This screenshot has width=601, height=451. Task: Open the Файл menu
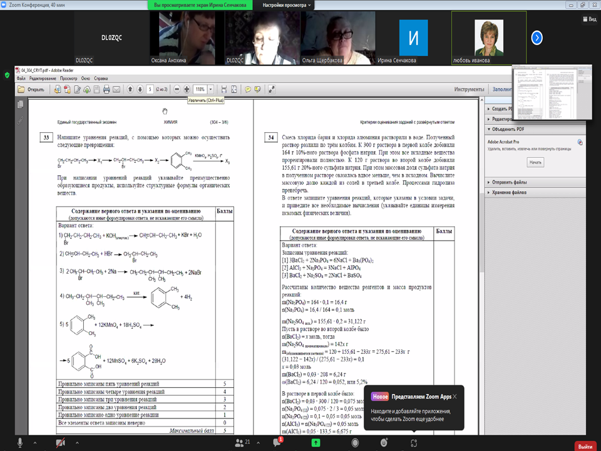21,78
